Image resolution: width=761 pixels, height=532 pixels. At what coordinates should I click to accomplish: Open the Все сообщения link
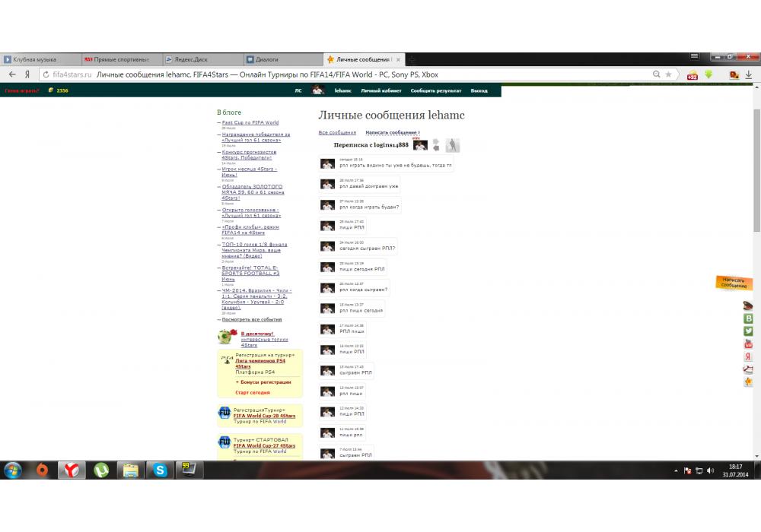[x=337, y=132]
